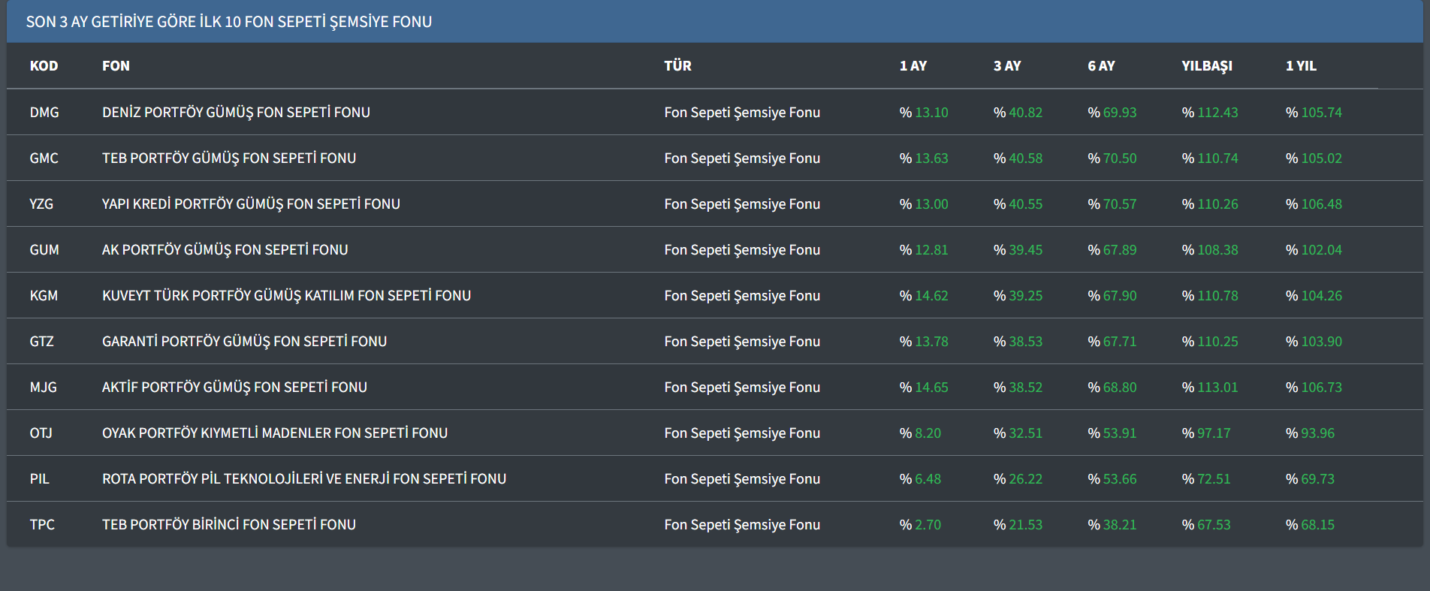Open TEB PORTFÖY BİRİNCİ FON SEPETİ FONU
The image size is (1430, 591).
click(x=229, y=525)
